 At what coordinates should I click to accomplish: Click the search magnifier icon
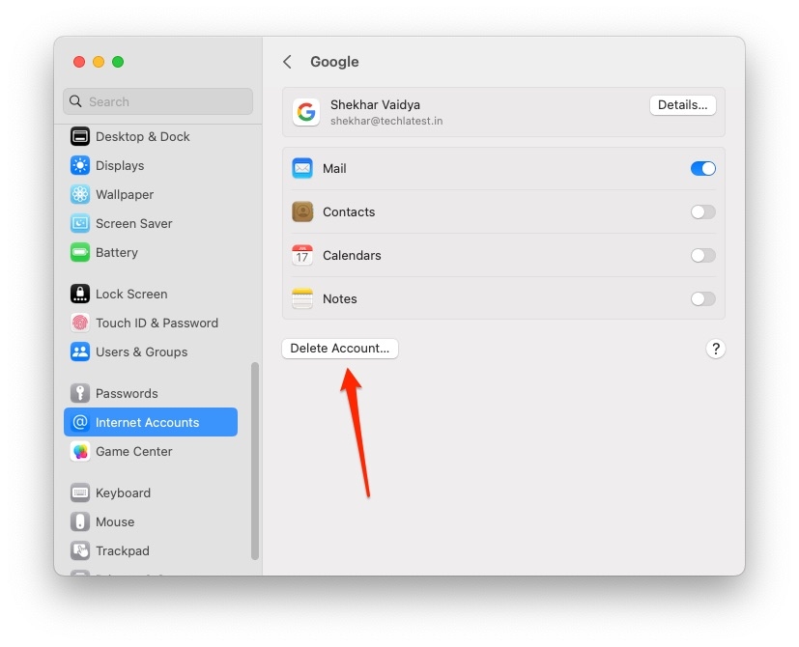click(x=75, y=101)
